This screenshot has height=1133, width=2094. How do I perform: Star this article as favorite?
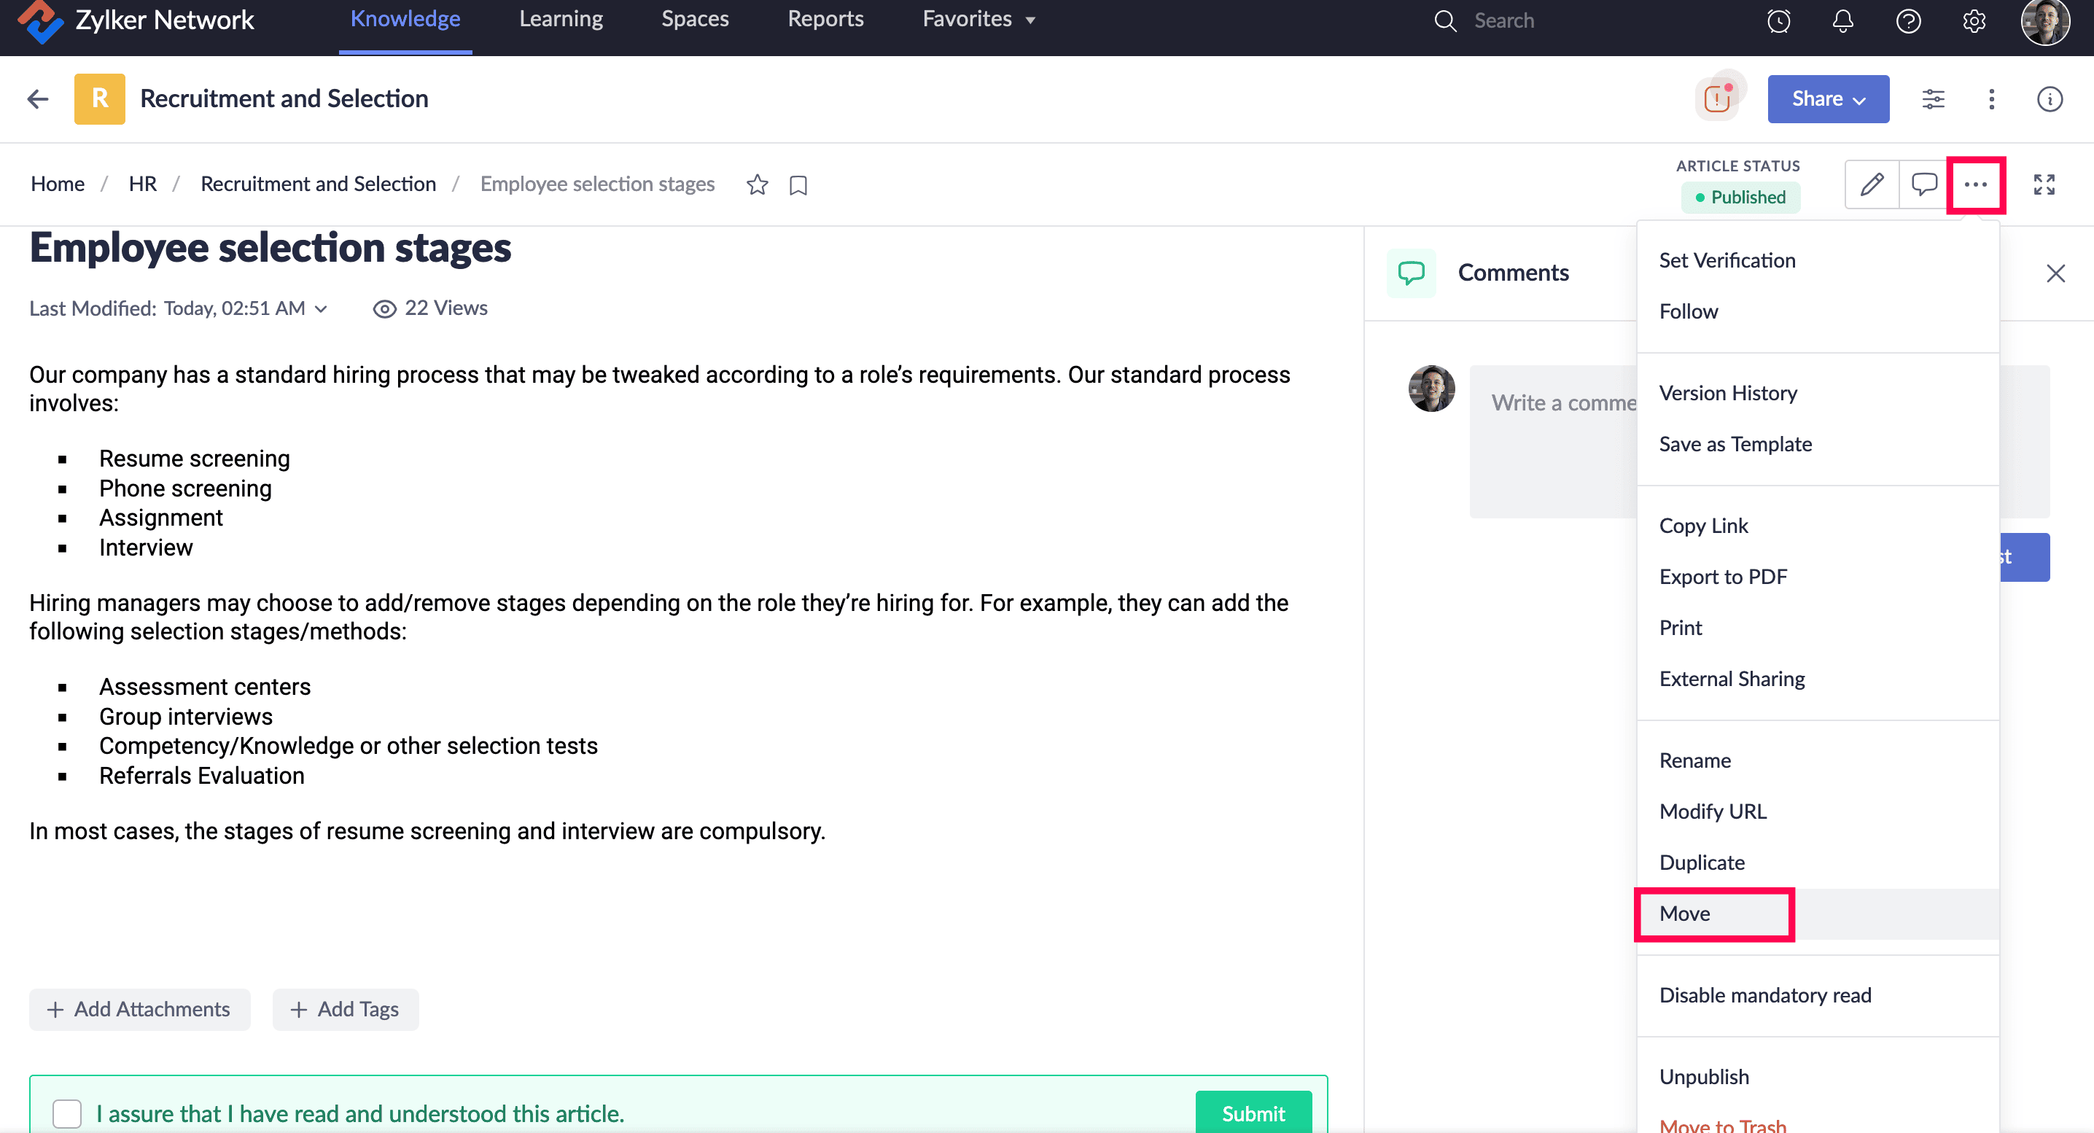pos(757,184)
